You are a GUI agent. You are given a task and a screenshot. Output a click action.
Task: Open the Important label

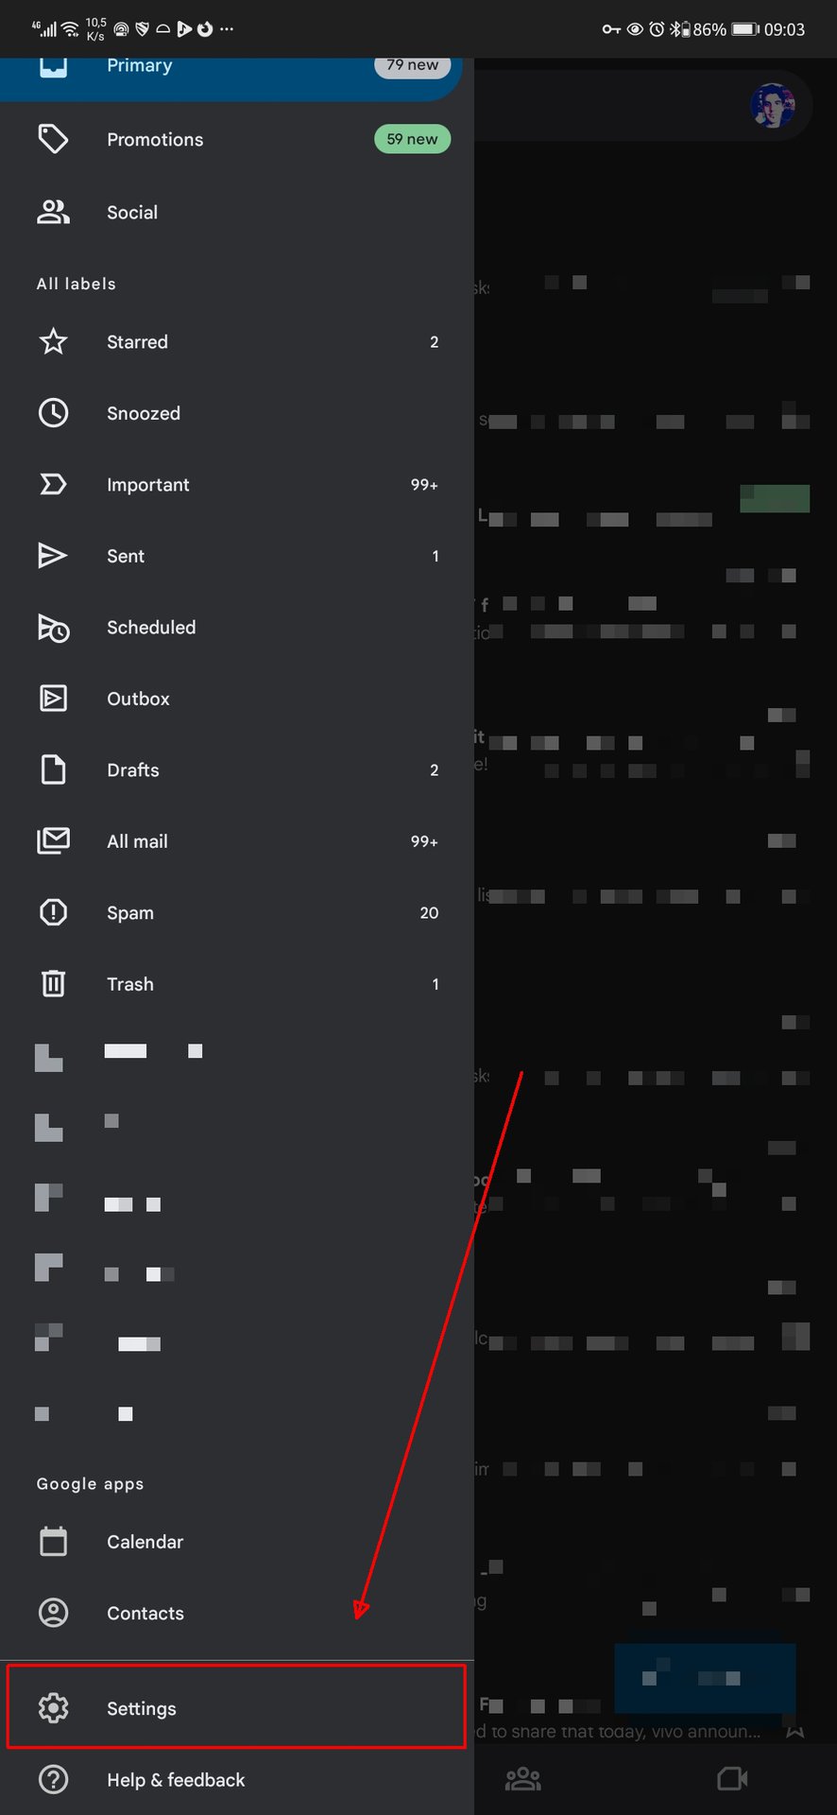coord(236,484)
